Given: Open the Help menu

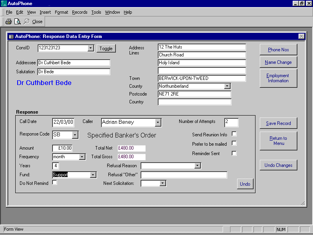Looking at the screenshot, I should [128, 12].
